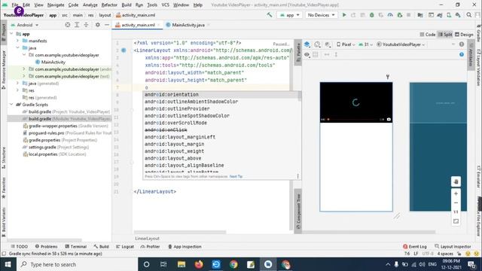
Task: Click the Next Tip link in autocomplete popup
Action: tap(236, 176)
